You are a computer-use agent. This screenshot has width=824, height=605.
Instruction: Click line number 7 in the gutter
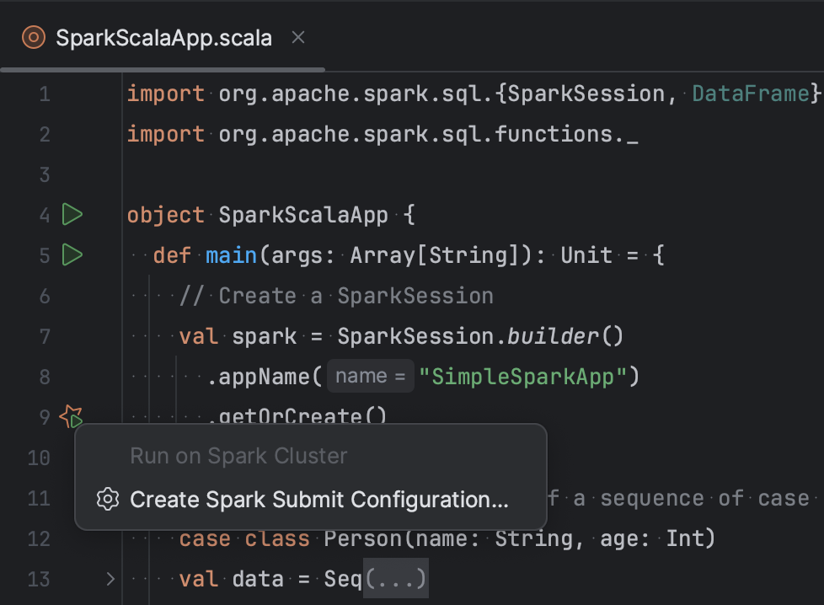coord(45,336)
